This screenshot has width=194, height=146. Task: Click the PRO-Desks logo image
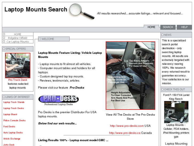[x=59, y=100]
